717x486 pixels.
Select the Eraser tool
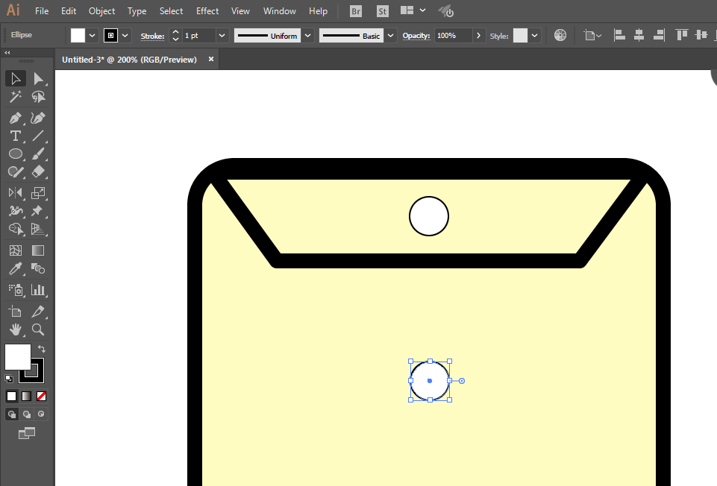click(x=38, y=171)
